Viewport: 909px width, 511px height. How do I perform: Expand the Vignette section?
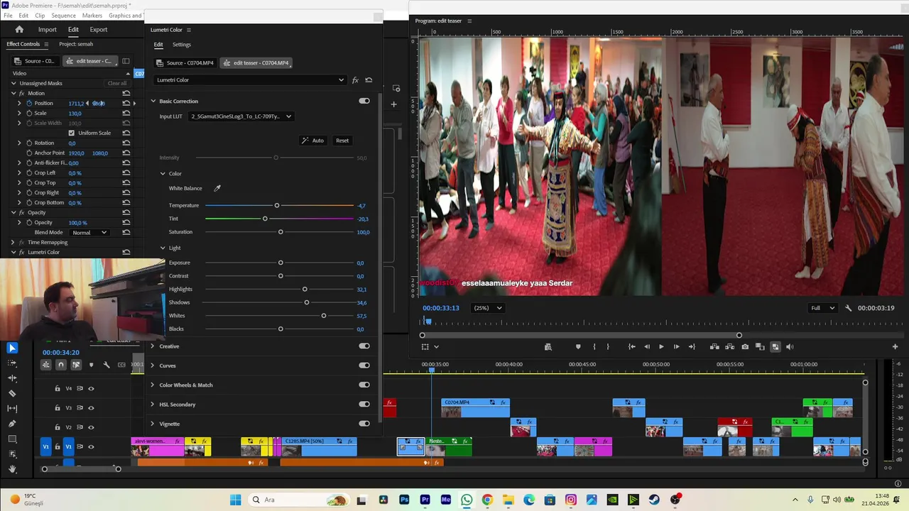[152, 424]
